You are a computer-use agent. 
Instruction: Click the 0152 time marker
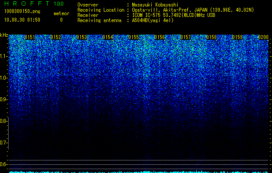pyautogui.click(x=56, y=37)
